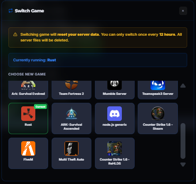196x184 pixels.
Task: Click the warning triangle icon
Action: click(15, 34)
